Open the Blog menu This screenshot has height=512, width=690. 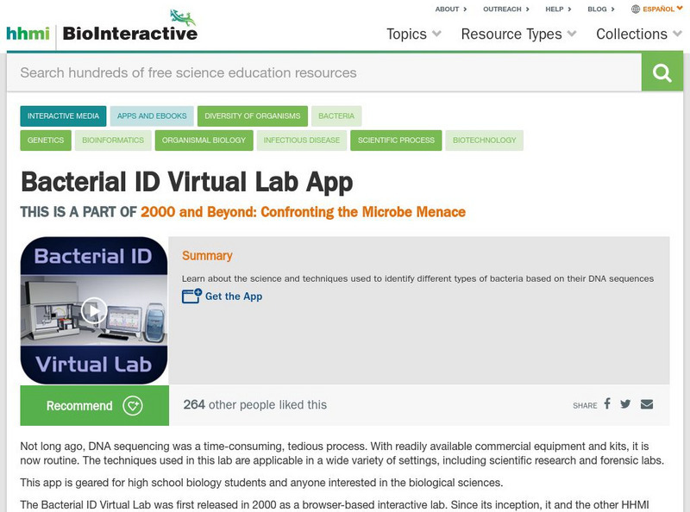[x=600, y=9]
